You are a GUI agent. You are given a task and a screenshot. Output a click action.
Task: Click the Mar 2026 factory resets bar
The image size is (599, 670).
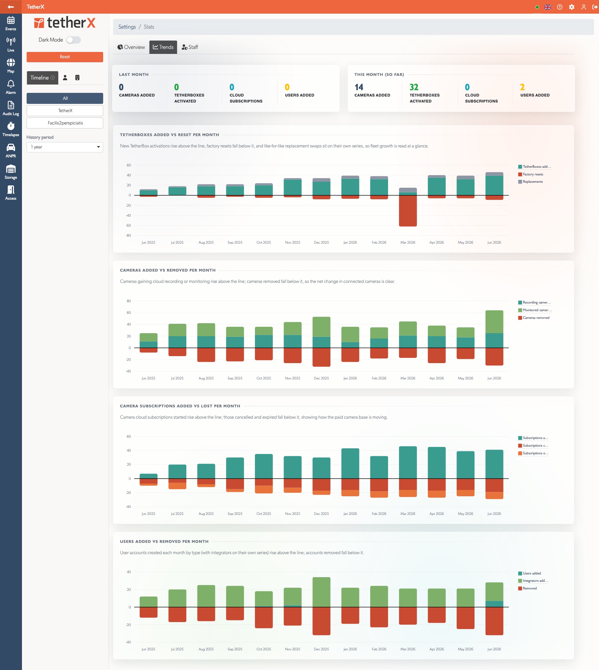tap(408, 211)
